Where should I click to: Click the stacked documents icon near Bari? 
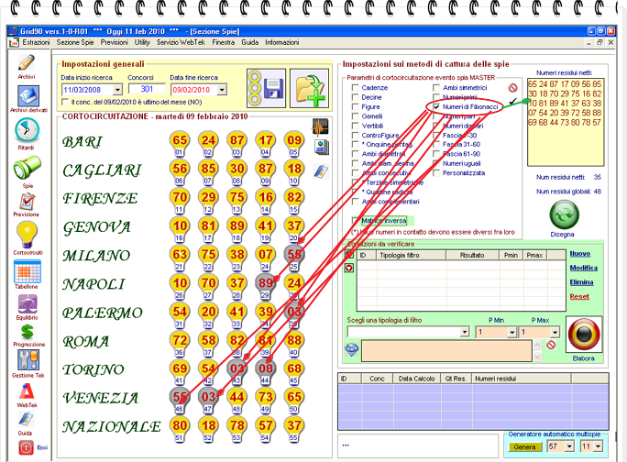click(x=321, y=147)
